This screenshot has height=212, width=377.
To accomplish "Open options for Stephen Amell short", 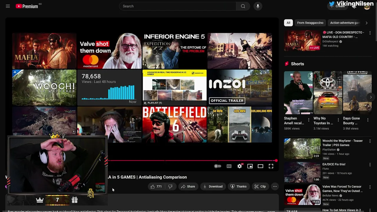I will coord(309,120).
